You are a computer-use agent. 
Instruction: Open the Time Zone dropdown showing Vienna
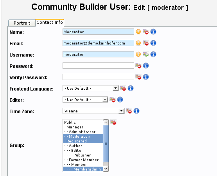pyautogui.click(x=93, y=111)
